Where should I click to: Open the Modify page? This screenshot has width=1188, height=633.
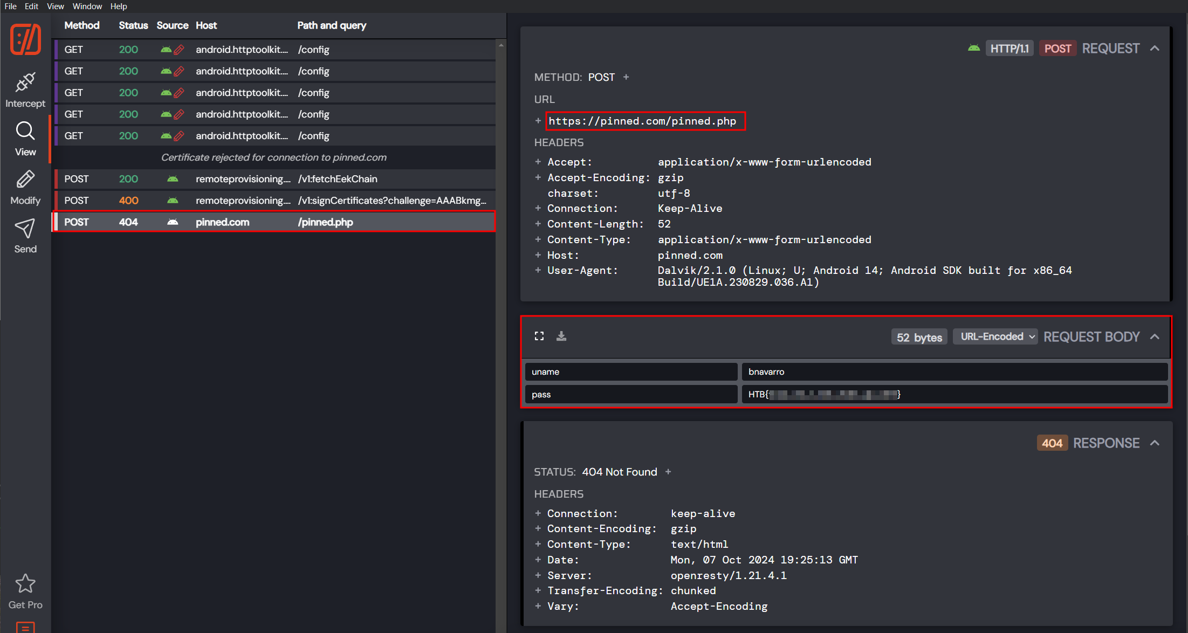point(25,188)
